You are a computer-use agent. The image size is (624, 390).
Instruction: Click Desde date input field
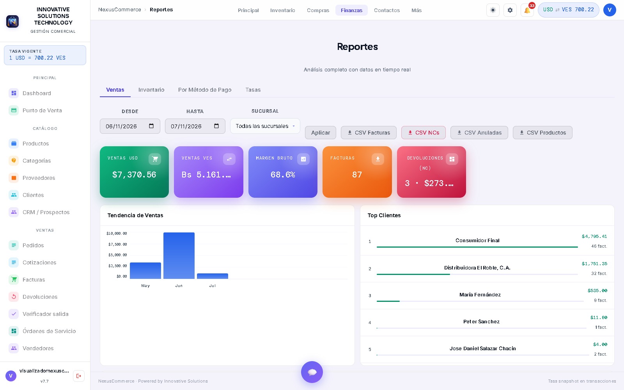(x=130, y=126)
